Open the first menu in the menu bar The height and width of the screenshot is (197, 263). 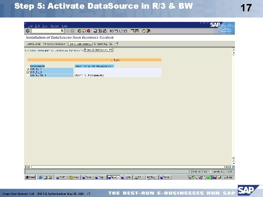tap(30, 26)
